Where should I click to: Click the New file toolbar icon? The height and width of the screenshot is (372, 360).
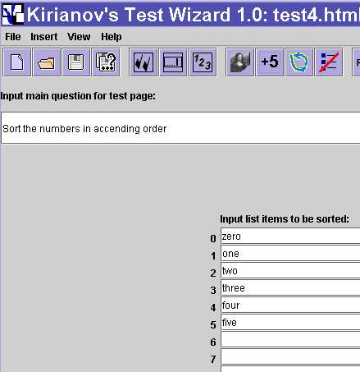coord(16,62)
